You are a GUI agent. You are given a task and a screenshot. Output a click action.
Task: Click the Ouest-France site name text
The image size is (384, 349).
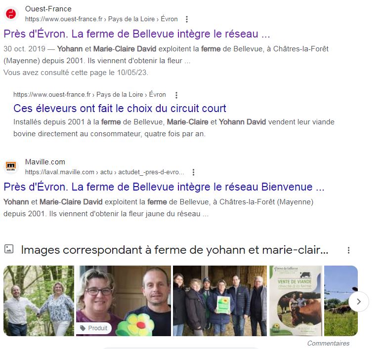click(48, 9)
